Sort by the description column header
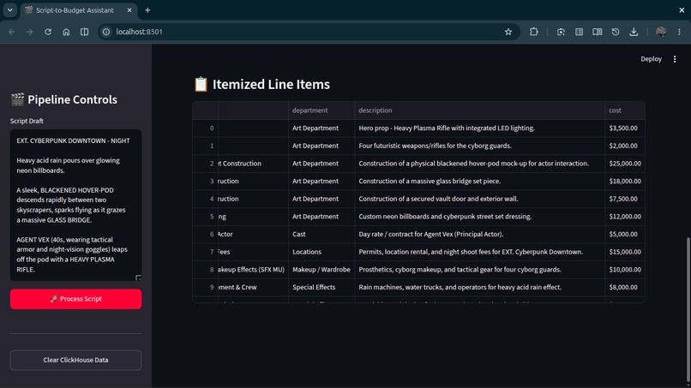Viewport: 691px width, 388px height. [x=480, y=110]
